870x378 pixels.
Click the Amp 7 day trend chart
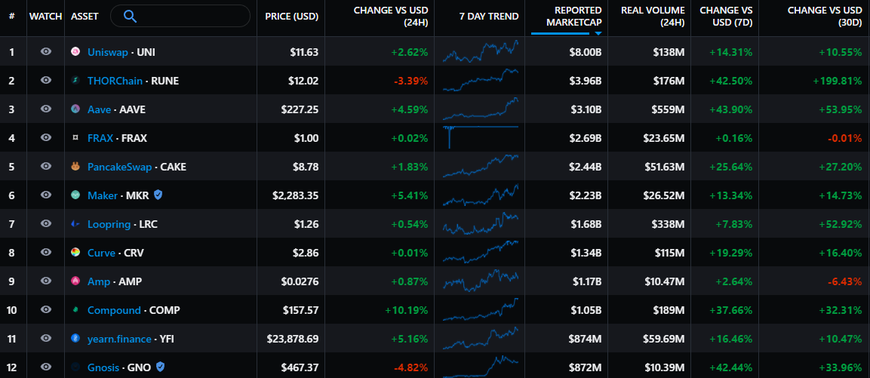click(x=481, y=281)
